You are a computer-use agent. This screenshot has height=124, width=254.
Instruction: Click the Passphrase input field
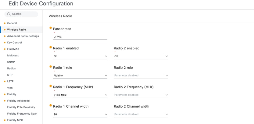coord(80,37)
